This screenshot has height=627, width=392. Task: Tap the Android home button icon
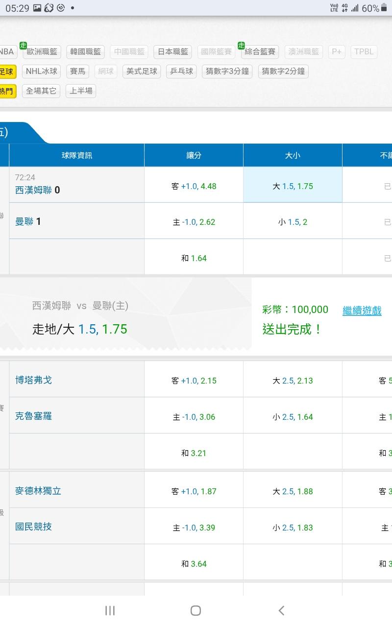pyautogui.click(x=196, y=610)
